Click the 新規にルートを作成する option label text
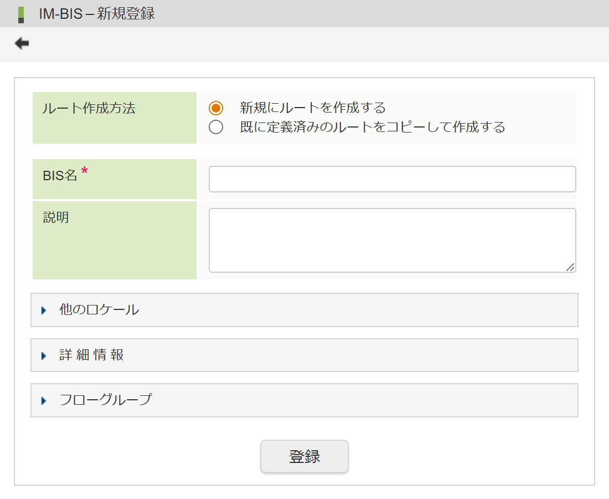 tap(312, 108)
